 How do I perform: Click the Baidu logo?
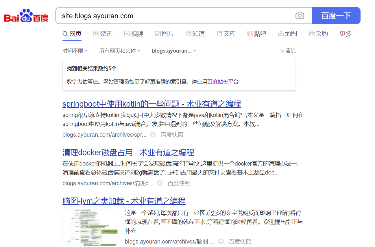click(x=26, y=16)
